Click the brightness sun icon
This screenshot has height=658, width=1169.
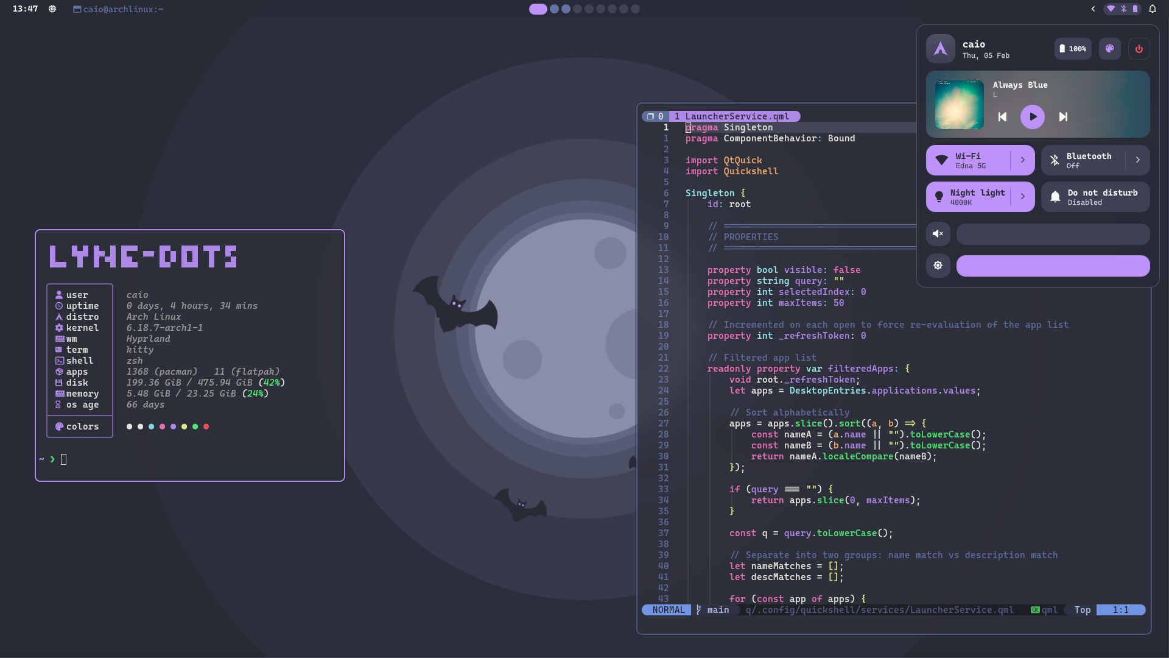938,266
